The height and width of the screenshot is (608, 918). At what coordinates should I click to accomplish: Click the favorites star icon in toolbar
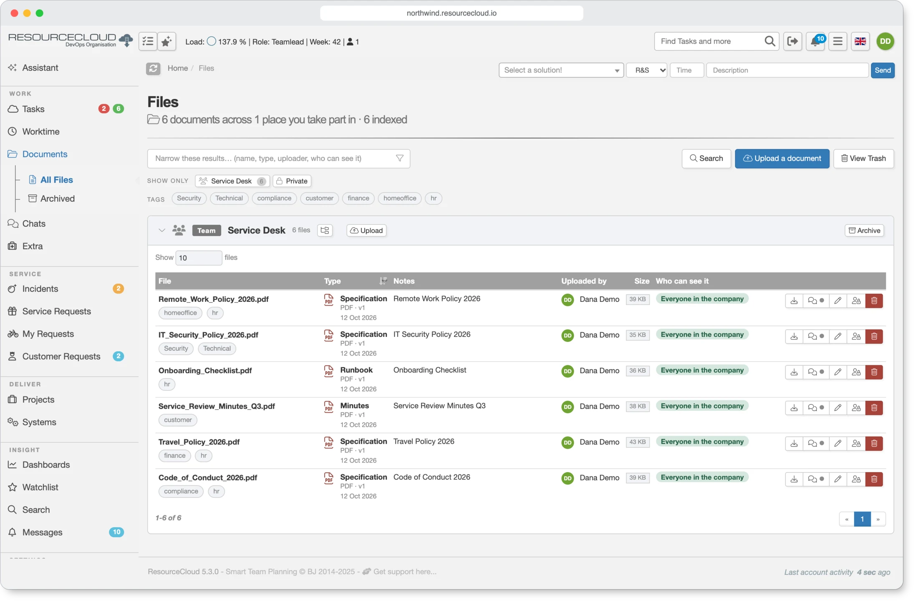click(166, 41)
